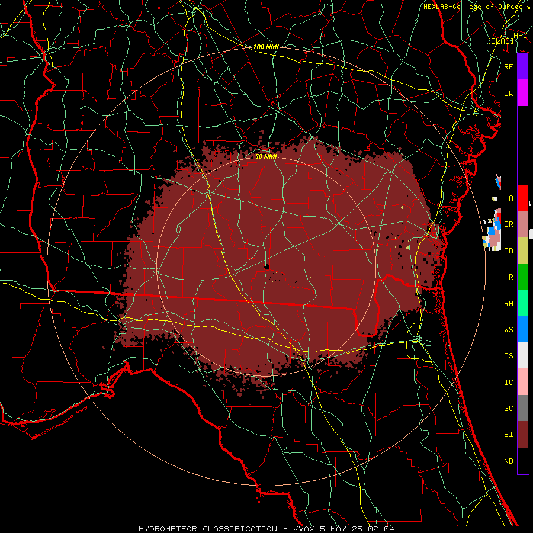Screen dimensions: 533x533
Task: Pick the brown BI legend swatch
Action: pyautogui.click(x=523, y=435)
